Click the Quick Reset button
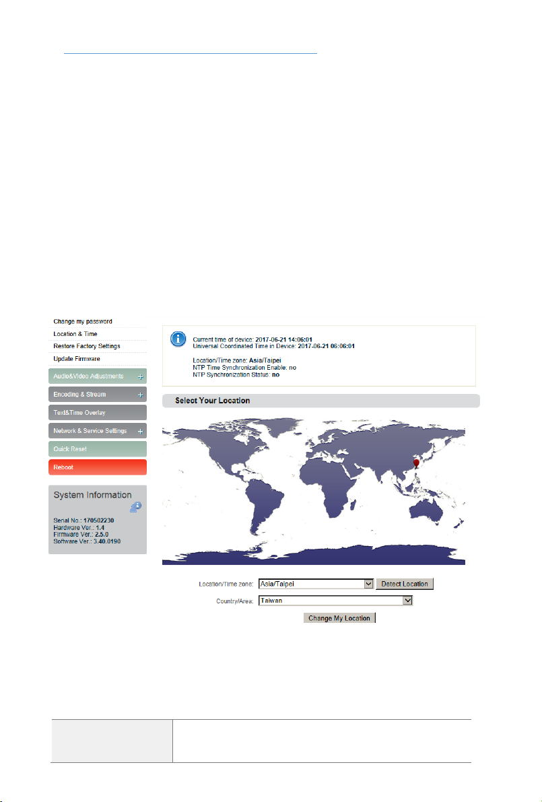Viewport: 542px width, 802px height. (x=98, y=449)
